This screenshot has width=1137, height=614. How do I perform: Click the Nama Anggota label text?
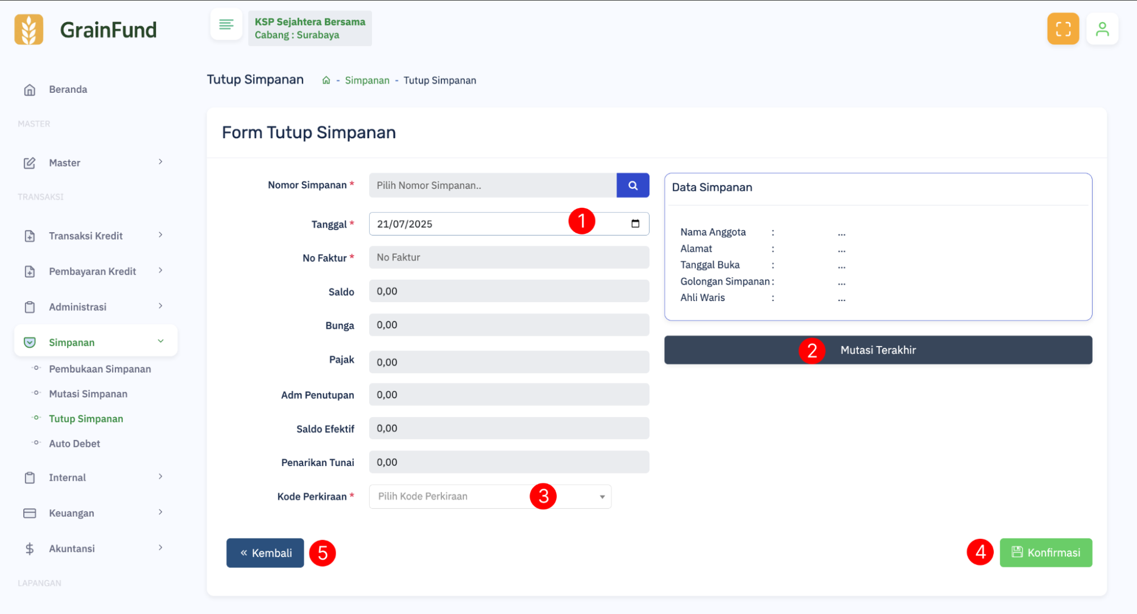pyautogui.click(x=713, y=232)
